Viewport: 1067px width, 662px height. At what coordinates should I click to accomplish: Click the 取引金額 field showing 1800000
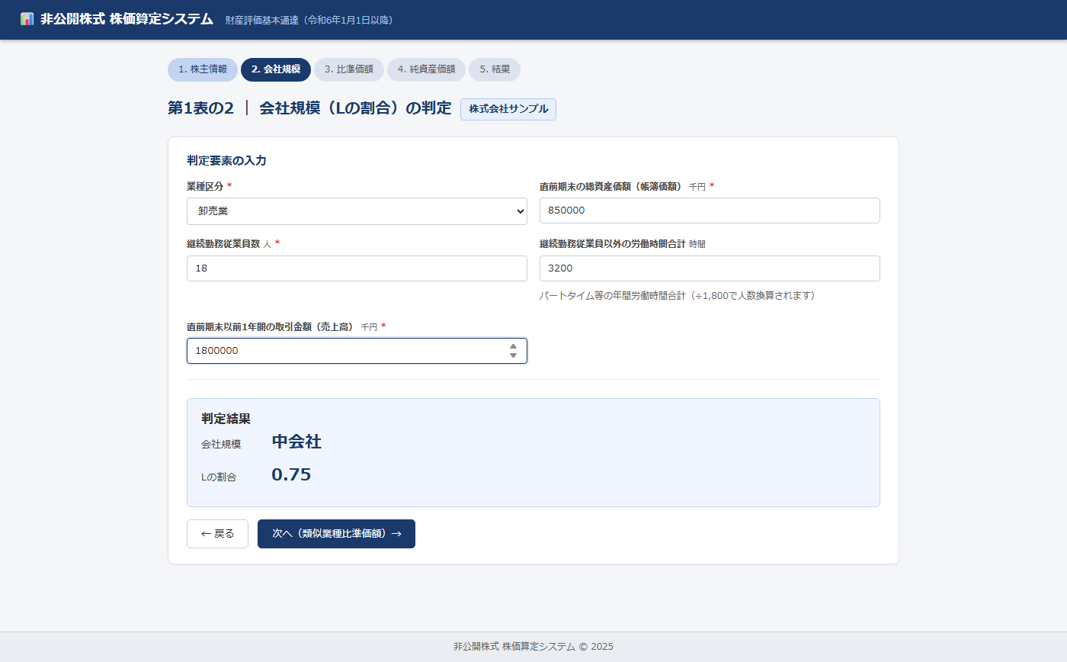357,351
